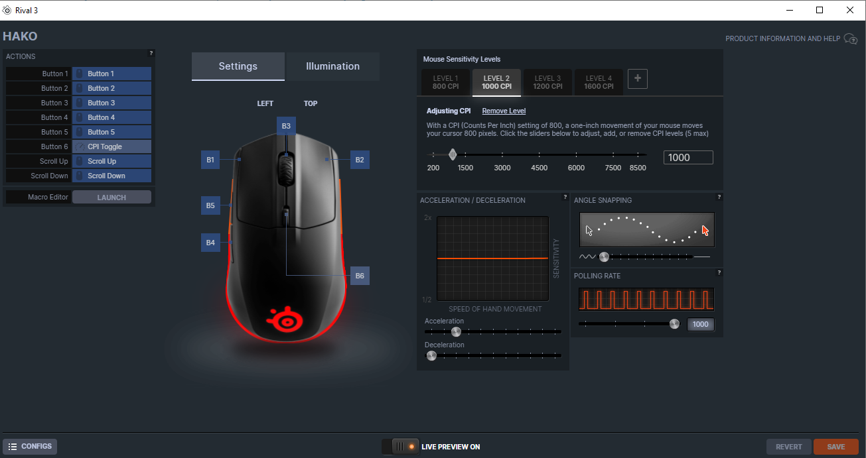Viewport: 866px width, 458px height.
Task: Select the B3 marker on mouse
Action: pyautogui.click(x=286, y=126)
